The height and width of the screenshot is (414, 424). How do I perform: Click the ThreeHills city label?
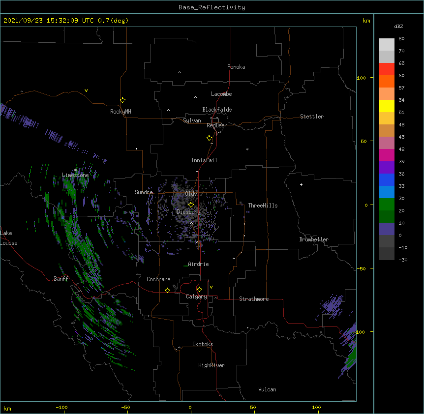263,206
